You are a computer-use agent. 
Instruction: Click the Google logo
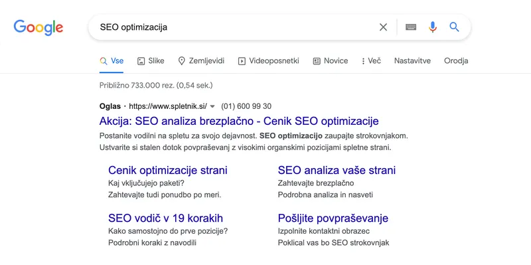(x=38, y=27)
